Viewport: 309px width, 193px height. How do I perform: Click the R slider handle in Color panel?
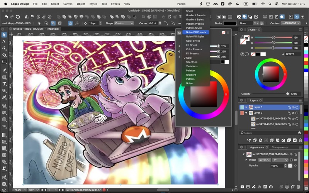point(273,37)
